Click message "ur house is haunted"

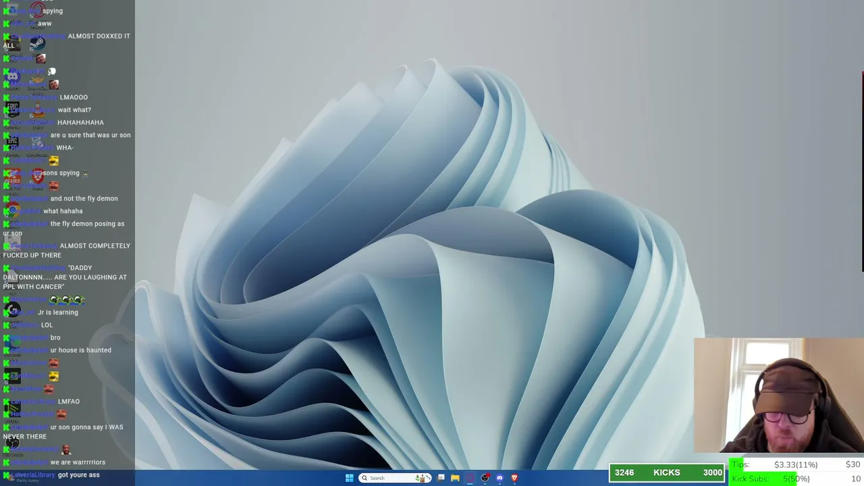pos(81,350)
